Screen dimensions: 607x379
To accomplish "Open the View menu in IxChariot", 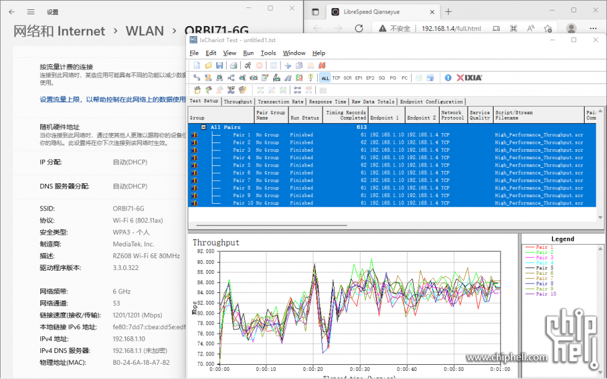I will 229,53.
